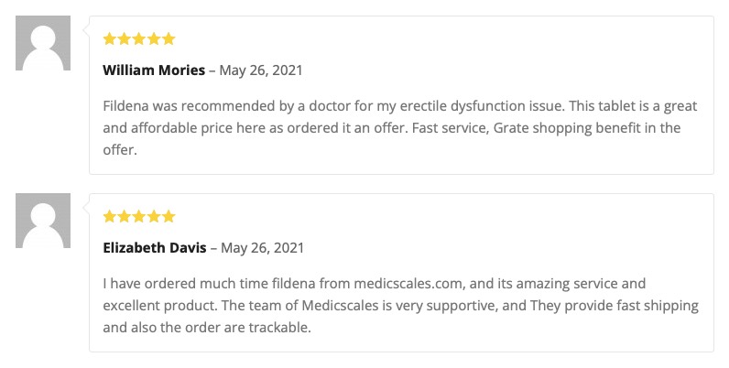729x368 pixels.
Task: Click the third star in William Mories' rating
Action: [139, 38]
